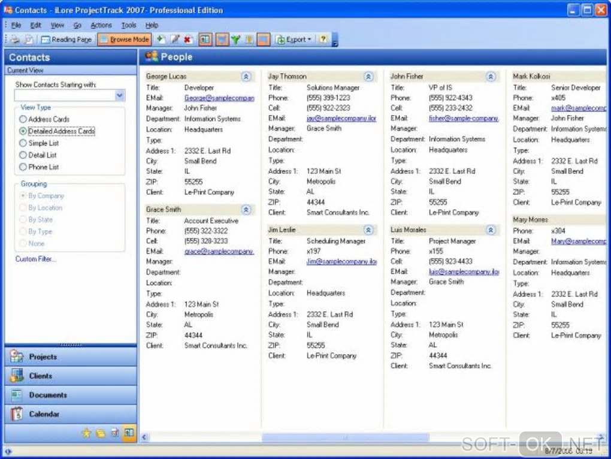Image resolution: width=611 pixels, height=459 pixels.
Task: Open the Actions menu
Action: click(101, 25)
